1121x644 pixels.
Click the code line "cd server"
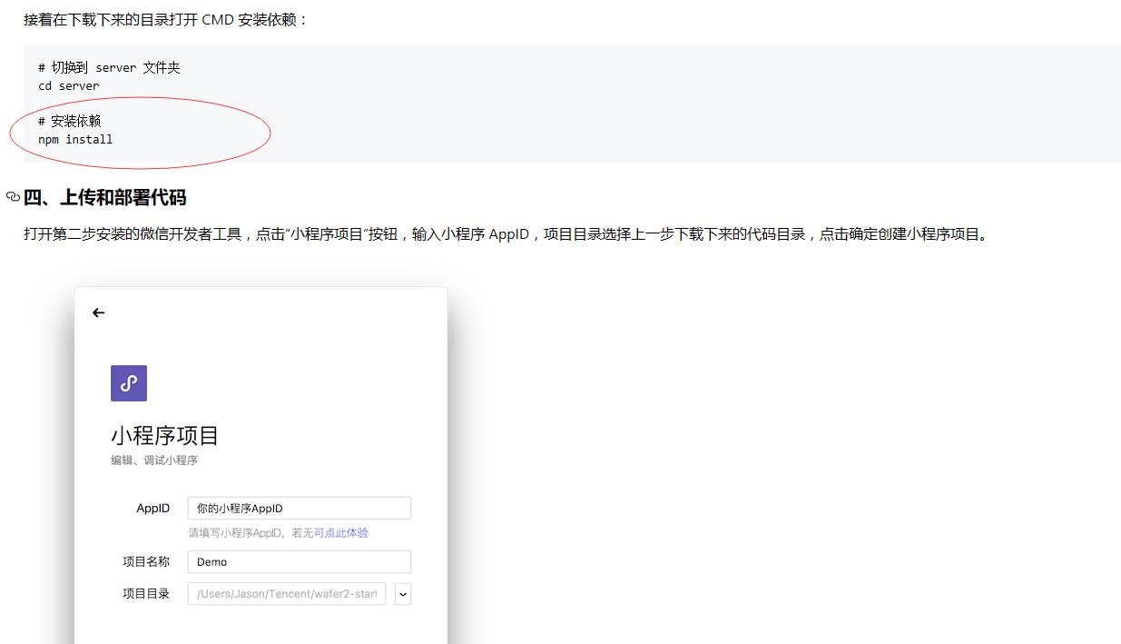coord(69,85)
